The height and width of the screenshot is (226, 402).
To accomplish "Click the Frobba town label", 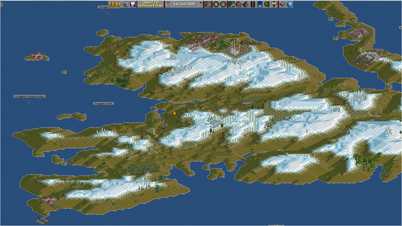I will [377, 116].
